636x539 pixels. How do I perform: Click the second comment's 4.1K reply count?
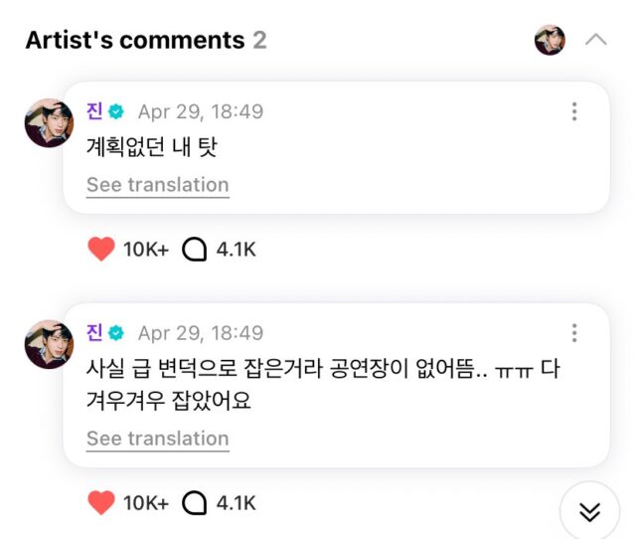[237, 503]
